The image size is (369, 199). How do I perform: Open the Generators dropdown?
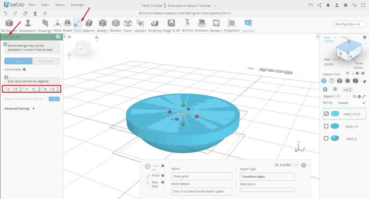pyautogui.click(x=28, y=26)
